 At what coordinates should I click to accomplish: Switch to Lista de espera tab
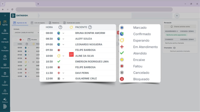coord(38,23)
